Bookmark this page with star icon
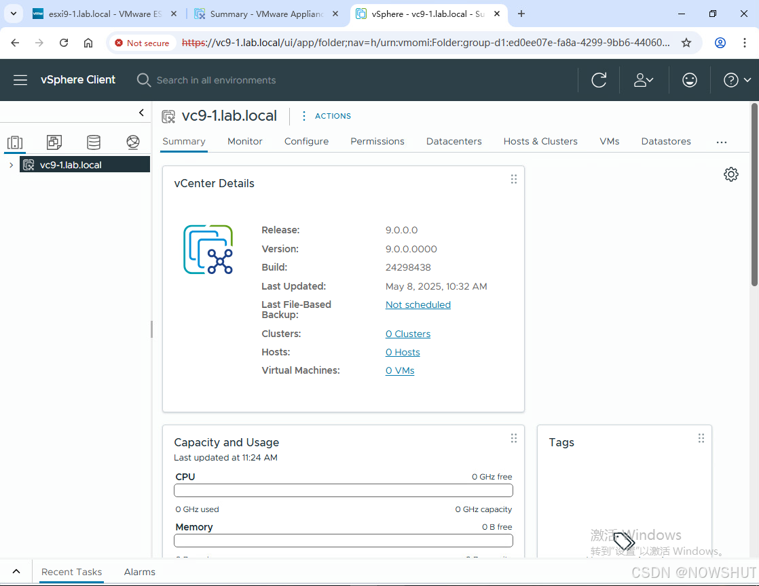 (x=686, y=43)
